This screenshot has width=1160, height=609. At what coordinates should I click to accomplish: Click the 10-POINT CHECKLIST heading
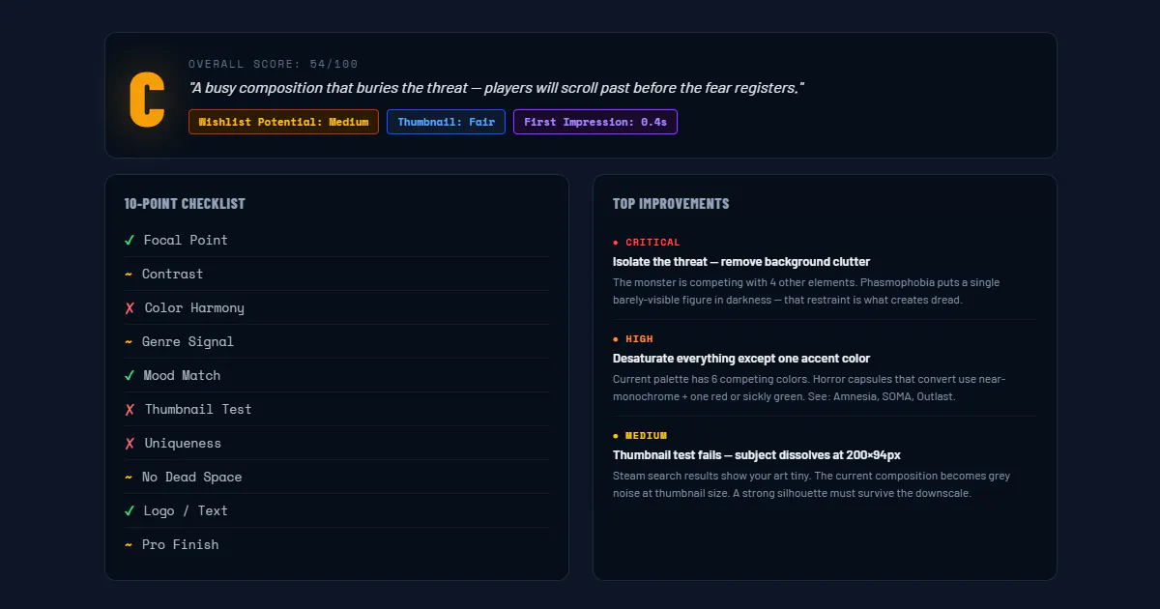[185, 204]
